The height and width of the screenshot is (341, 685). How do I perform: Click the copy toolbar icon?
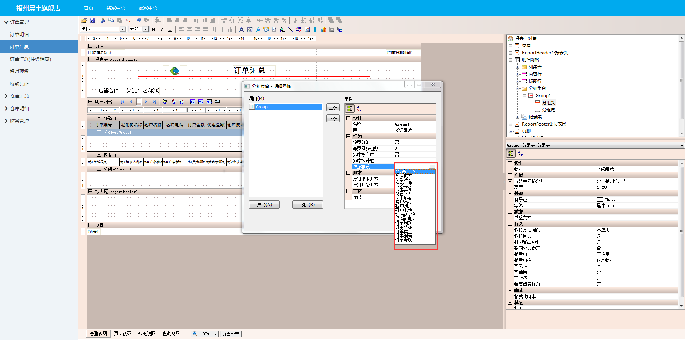111,20
